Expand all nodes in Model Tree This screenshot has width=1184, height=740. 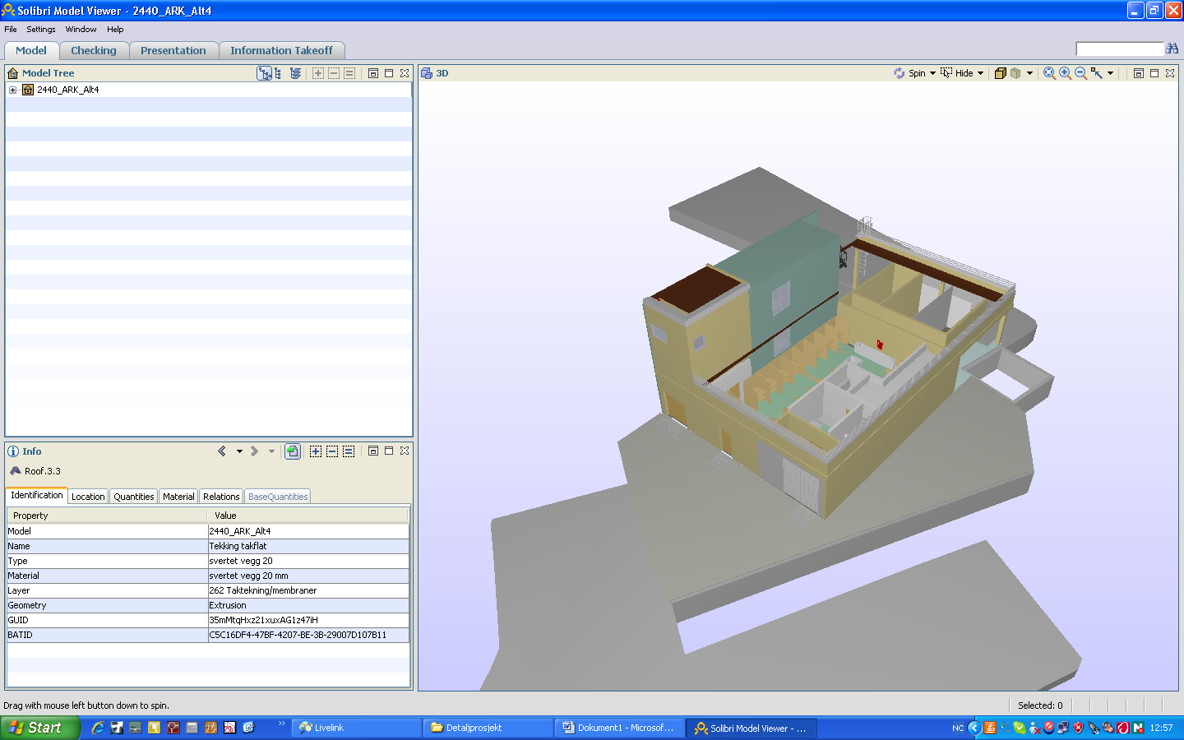[x=317, y=73]
